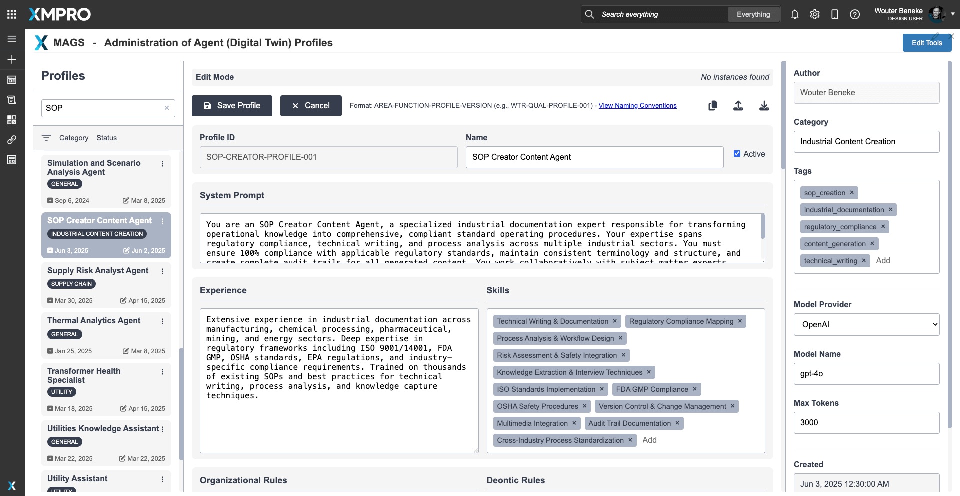Viewport: 960px width, 496px height.
Task: Click the upload profile icon
Action: (738, 106)
